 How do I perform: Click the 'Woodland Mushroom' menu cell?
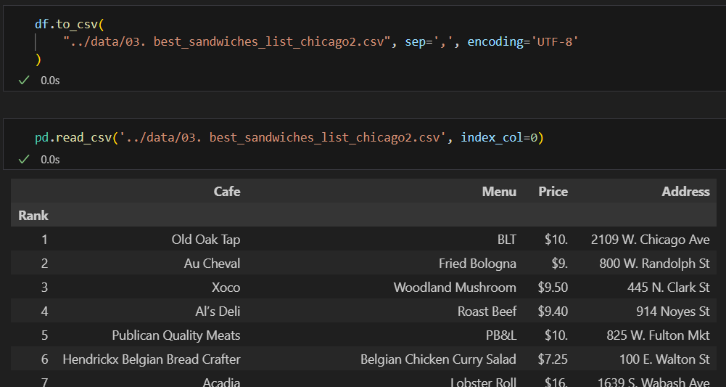pos(455,288)
